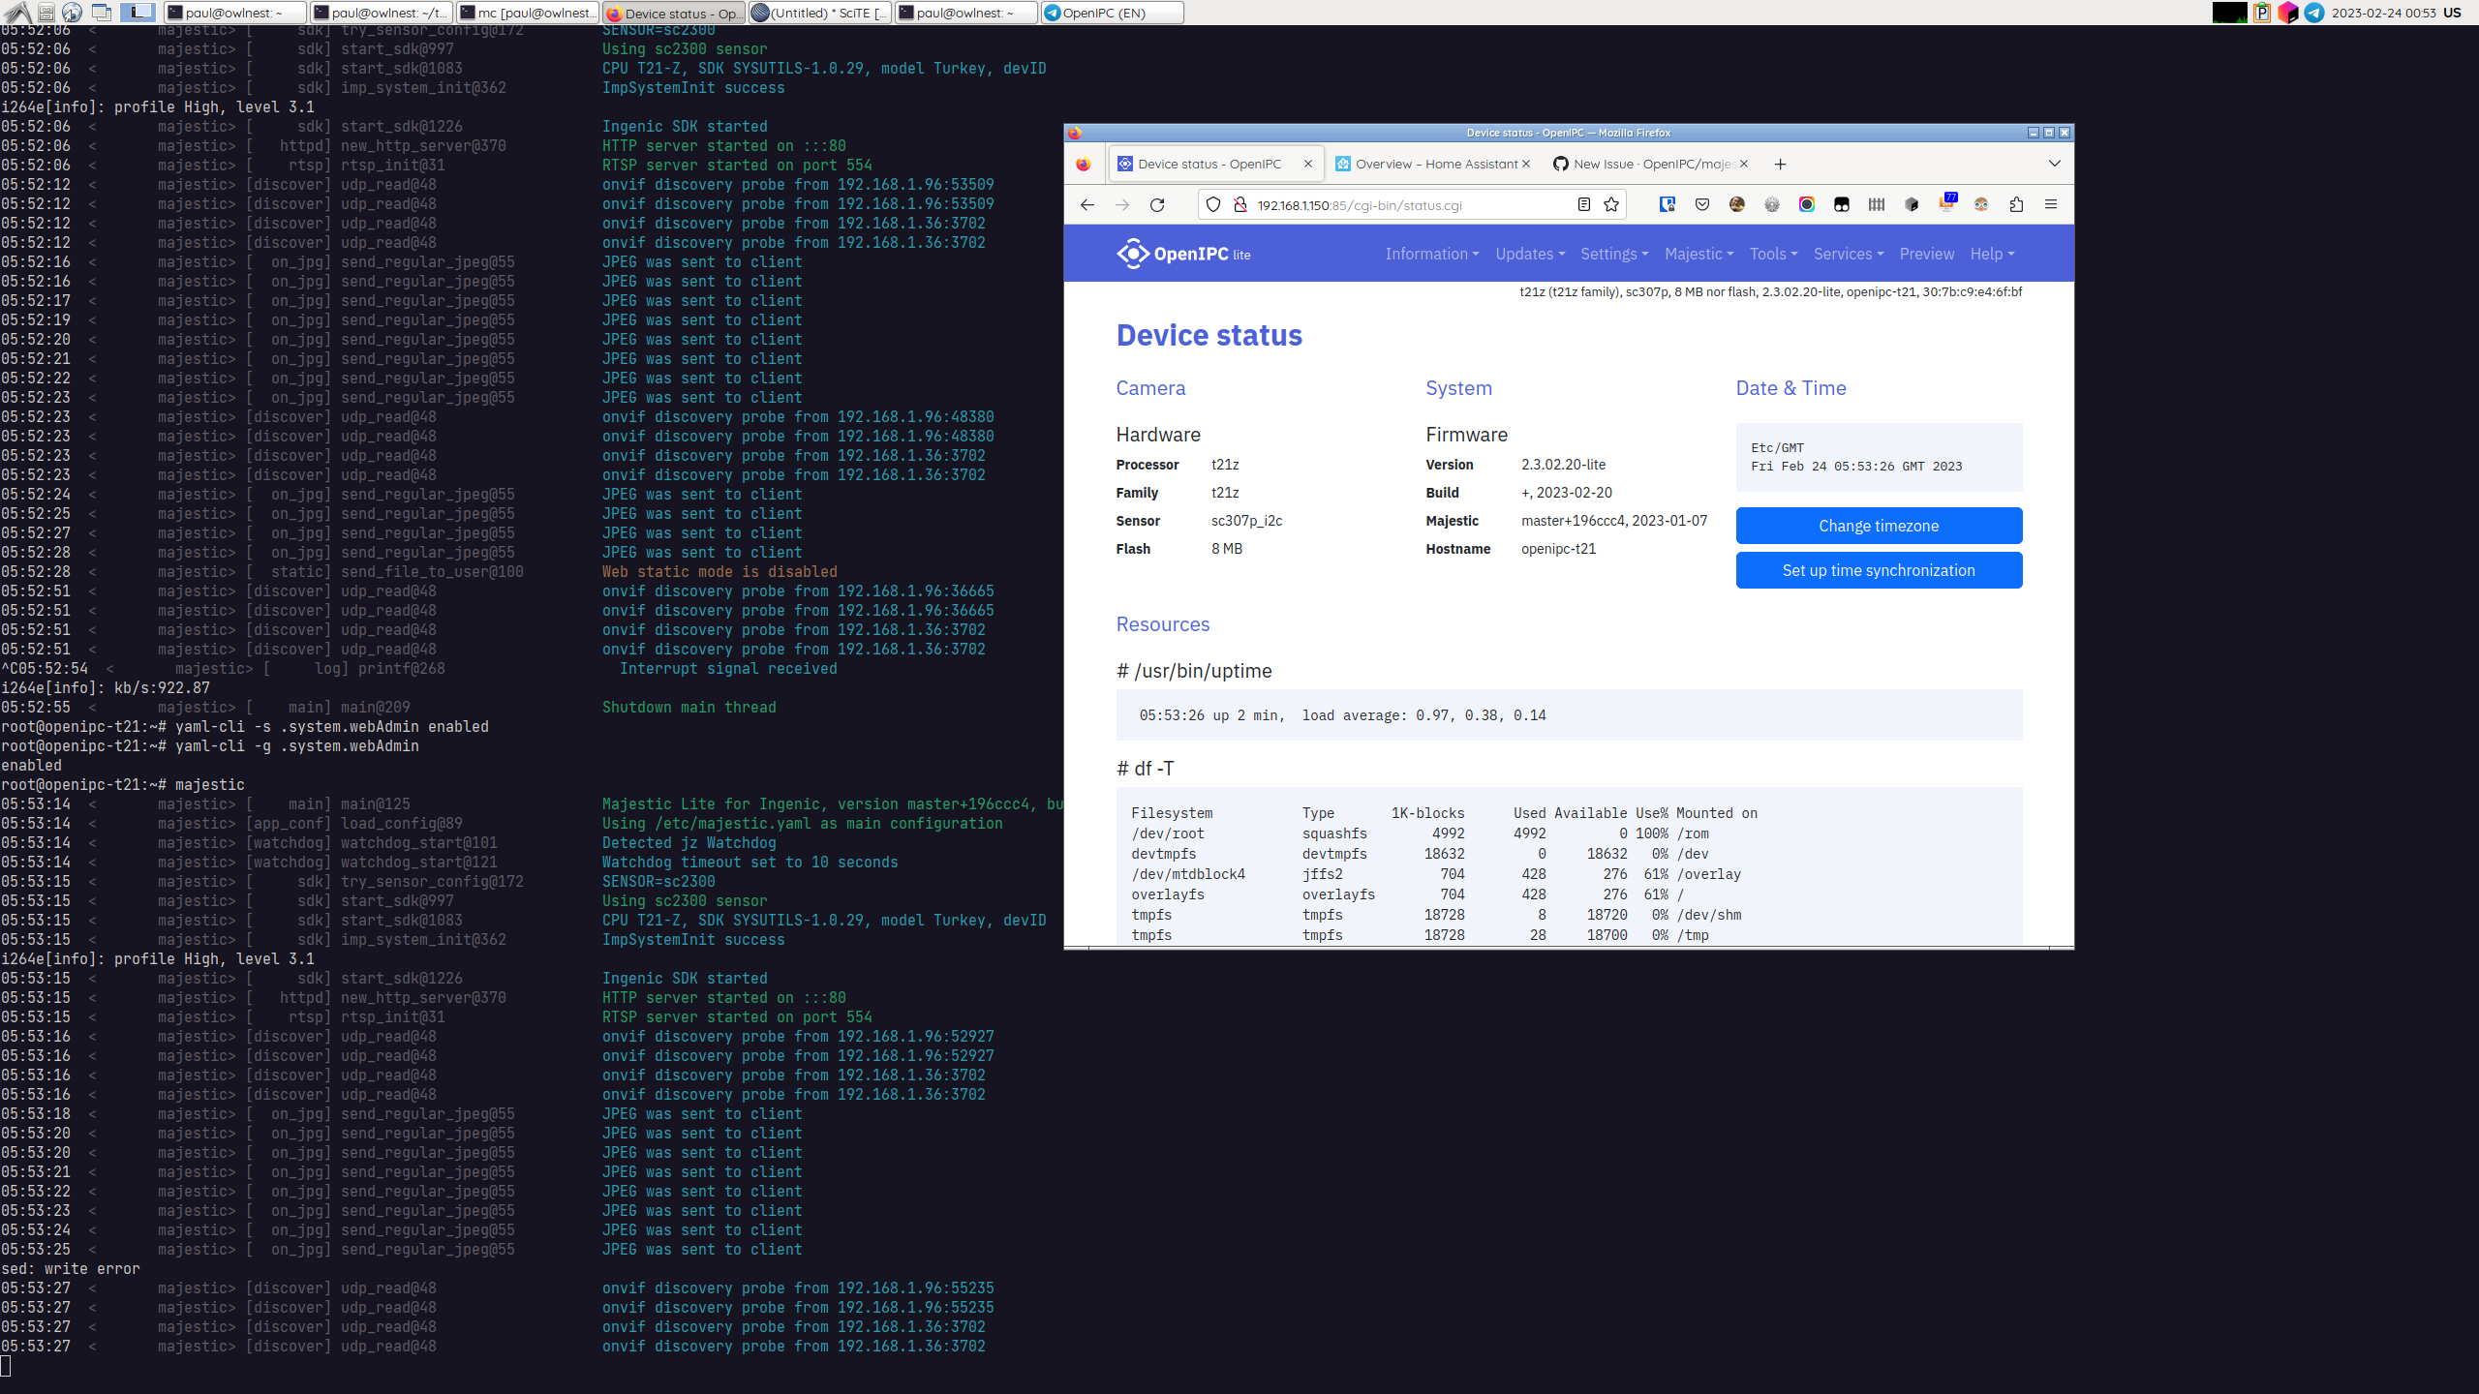The width and height of the screenshot is (2479, 1394).
Task: Open the Services dropdown menu
Action: point(1846,254)
